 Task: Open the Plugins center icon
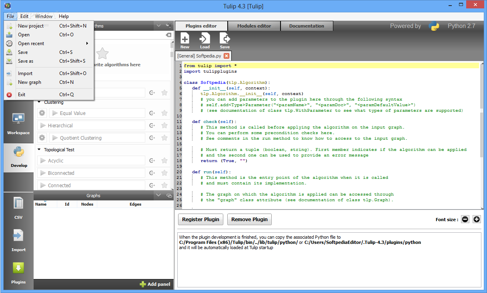[18, 272]
